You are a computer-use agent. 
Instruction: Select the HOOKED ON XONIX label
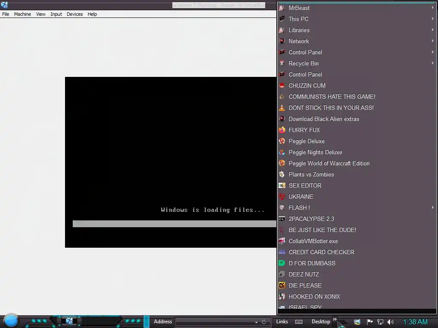pyautogui.click(x=314, y=296)
